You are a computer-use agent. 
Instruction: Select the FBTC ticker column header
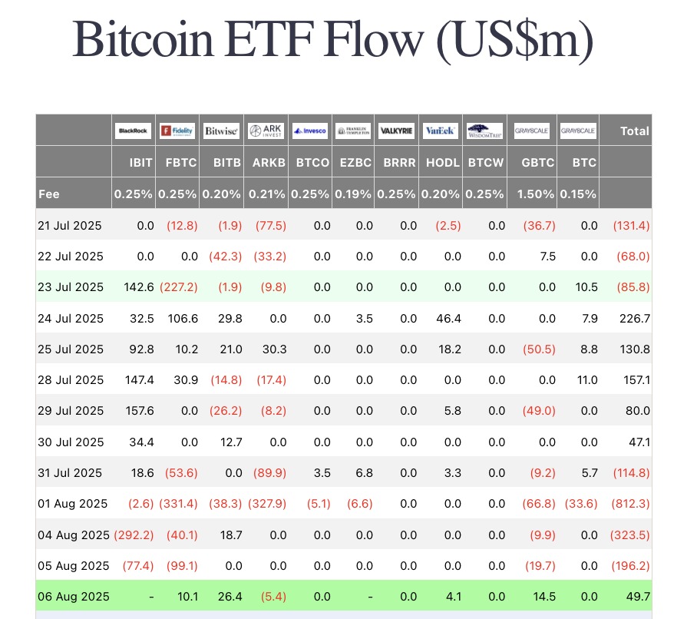181,163
